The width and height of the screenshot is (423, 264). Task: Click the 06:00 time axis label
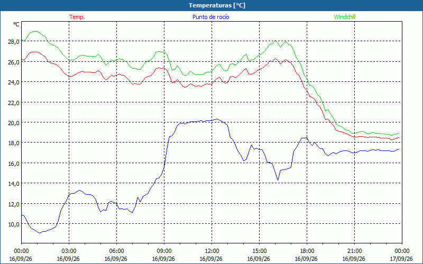pyautogui.click(x=116, y=251)
